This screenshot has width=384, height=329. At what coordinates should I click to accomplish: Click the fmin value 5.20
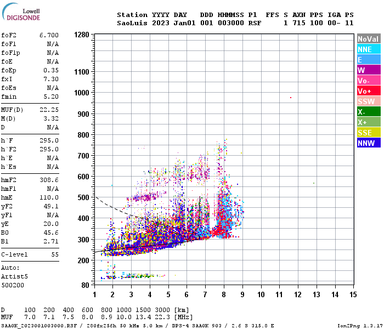pyautogui.click(x=51, y=97)
